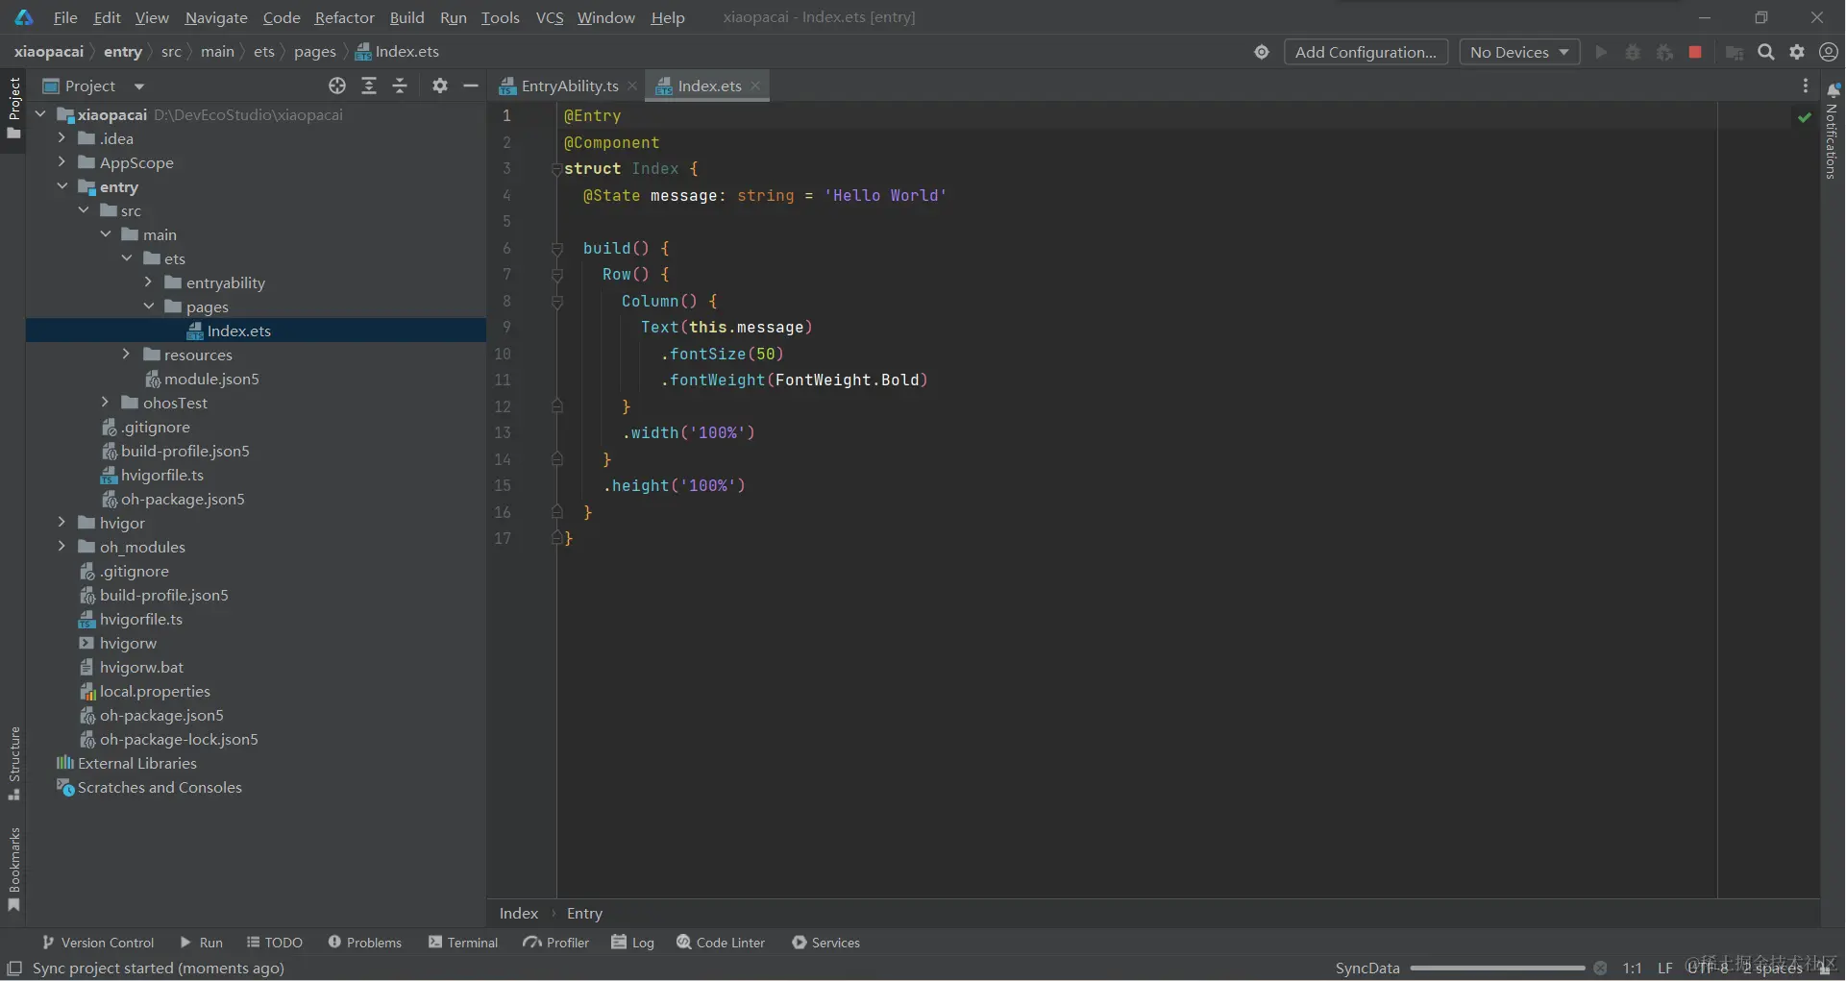This screenshot has height=981, width=1846.
Task: Click the greyed Run play icon
Action: (x=1601, y=52)
